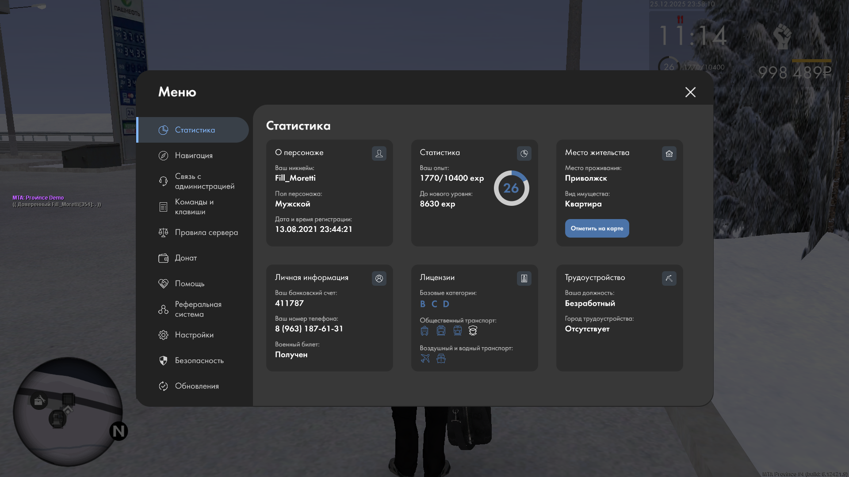Click the profile icon in О персонаже card

coord(379,153)
